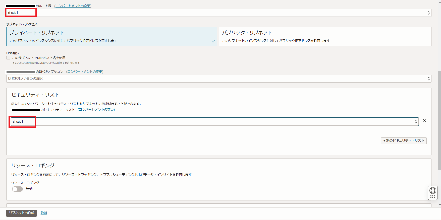Click DHCP options コンパートメントの変更 link

pos(85,71)
